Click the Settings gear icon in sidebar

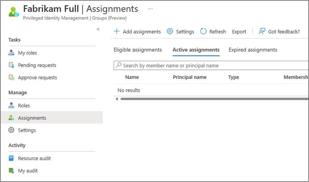(11, 130)
